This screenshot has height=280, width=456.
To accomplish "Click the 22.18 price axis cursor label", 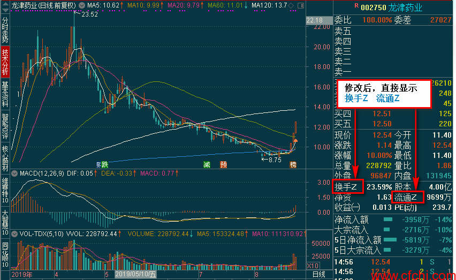I will [319, 20].
